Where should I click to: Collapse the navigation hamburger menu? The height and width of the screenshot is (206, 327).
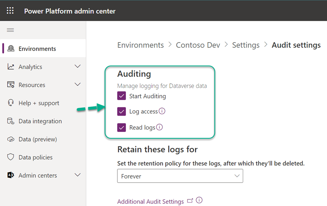[x=10, y=30]
